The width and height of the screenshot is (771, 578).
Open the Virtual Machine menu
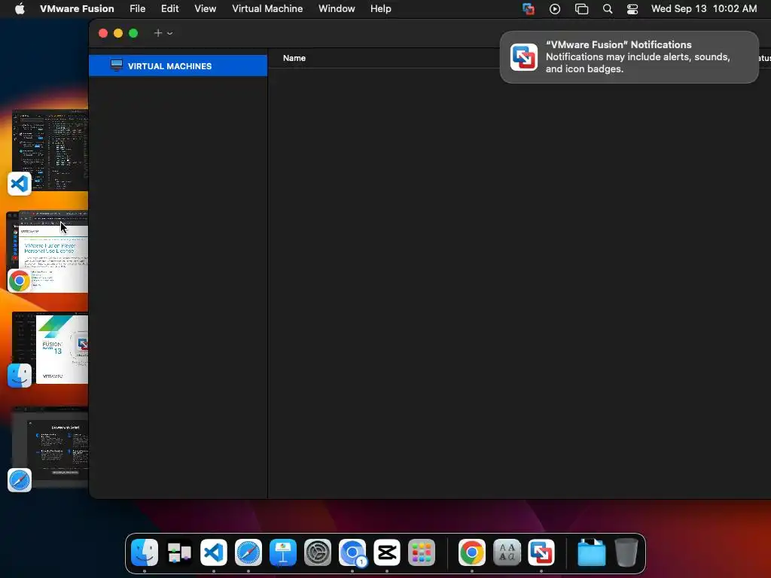(267, 8)
